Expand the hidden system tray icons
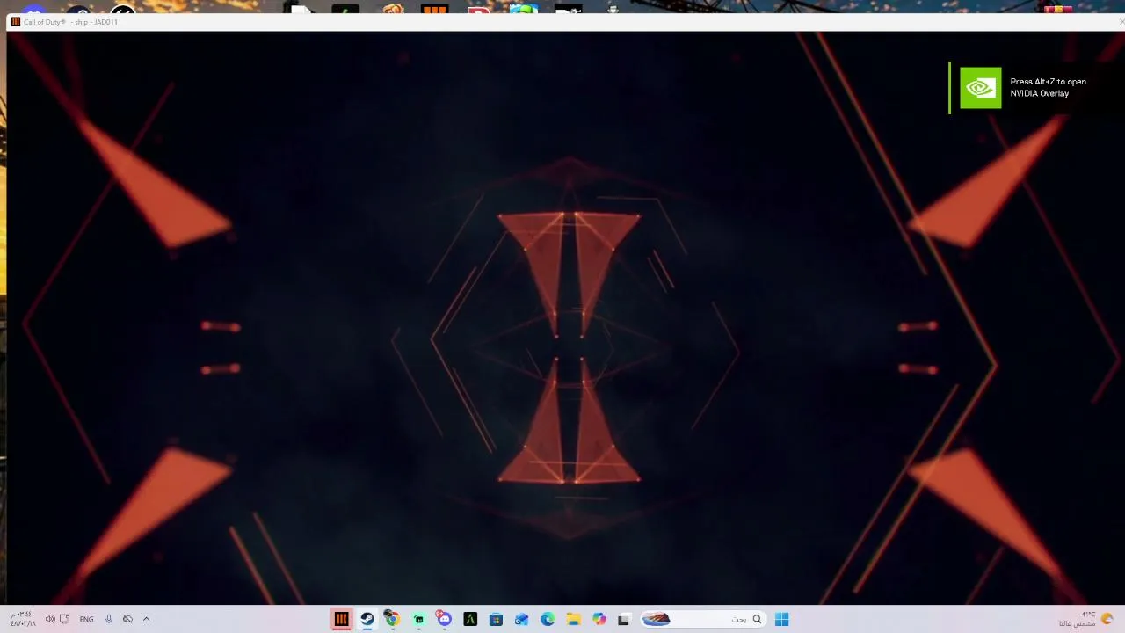1125x633 pixels. coord(146,619)
